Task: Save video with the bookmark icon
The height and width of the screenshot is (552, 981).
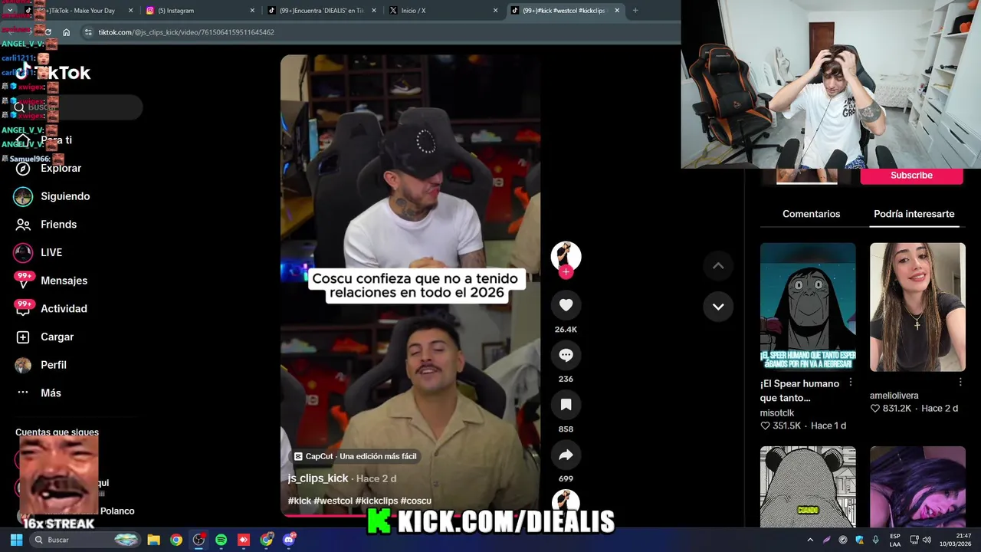Action: pyautogui.click(x=566, y=405)
